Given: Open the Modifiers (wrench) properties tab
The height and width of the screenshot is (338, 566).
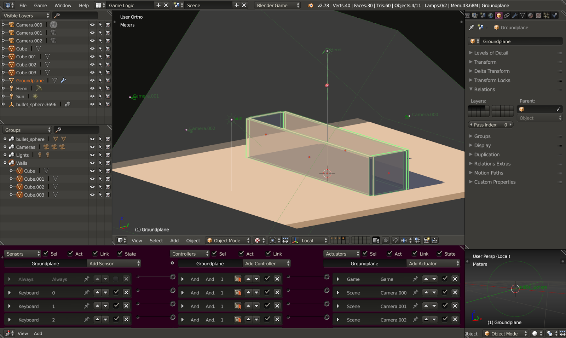Looking at the screenshot, I should pos(515,15).
